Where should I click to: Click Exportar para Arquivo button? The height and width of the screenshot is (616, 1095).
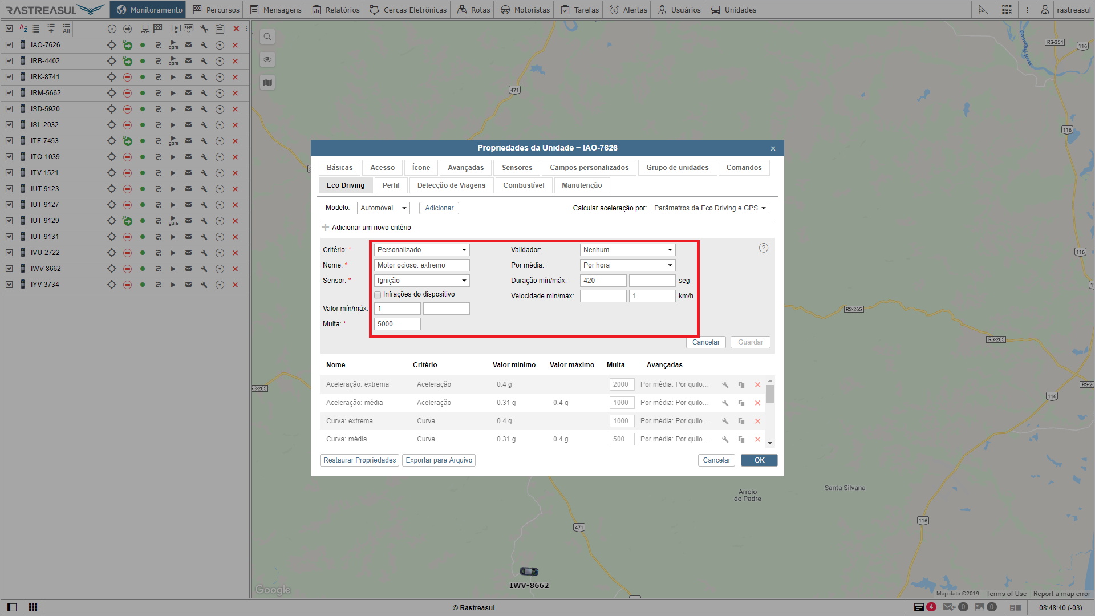439,460
